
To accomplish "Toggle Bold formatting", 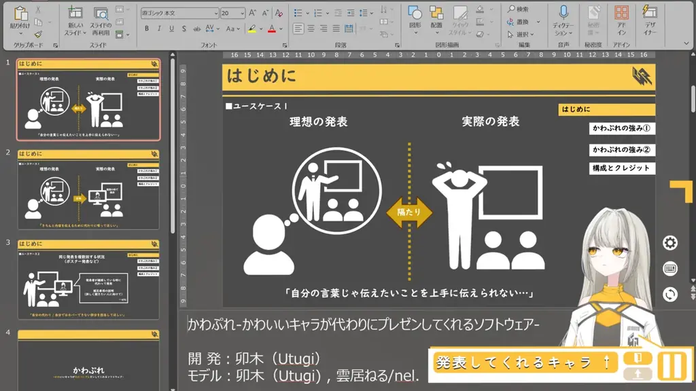I will point(146,28).
